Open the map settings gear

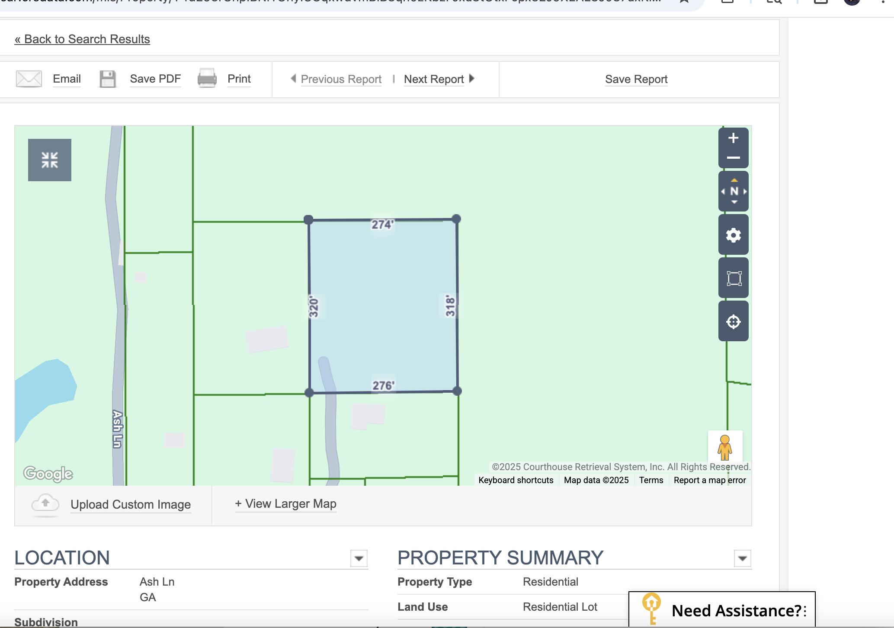click(734, 235)
